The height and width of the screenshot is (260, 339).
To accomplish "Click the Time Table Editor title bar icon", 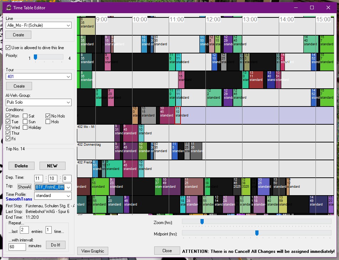I will [x=7, y=7].
